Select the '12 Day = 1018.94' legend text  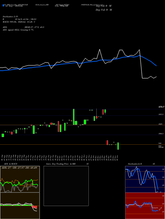[x=14, y=6]
